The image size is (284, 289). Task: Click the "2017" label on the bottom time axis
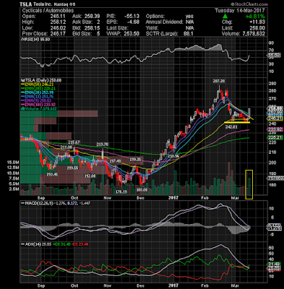[x=173, y=286]
